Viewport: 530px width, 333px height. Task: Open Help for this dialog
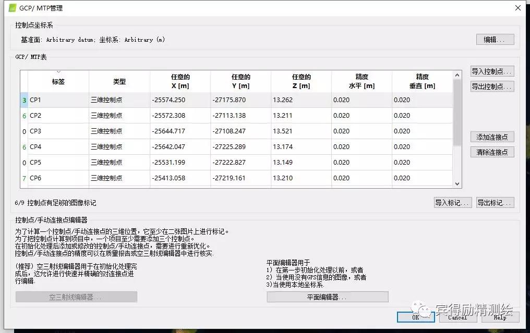499,317
